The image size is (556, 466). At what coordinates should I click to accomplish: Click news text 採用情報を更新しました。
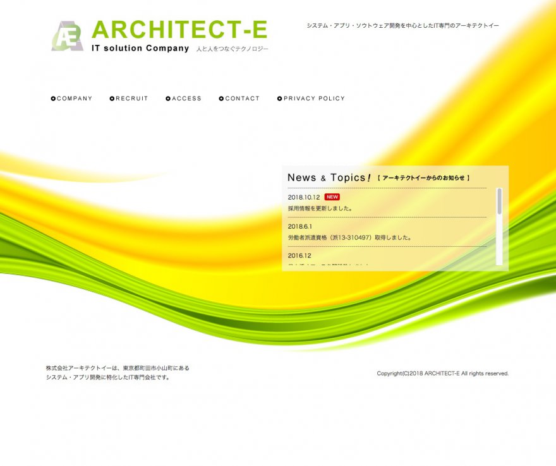tap(320, 208)
